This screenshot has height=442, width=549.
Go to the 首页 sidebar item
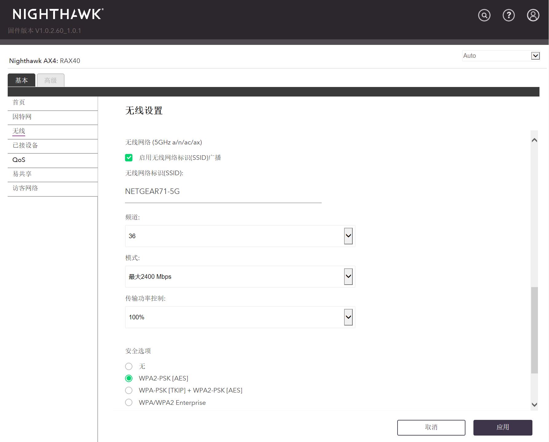(18, 102)
